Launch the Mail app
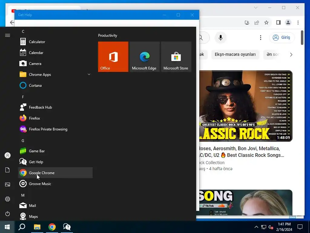 (55, 206)
